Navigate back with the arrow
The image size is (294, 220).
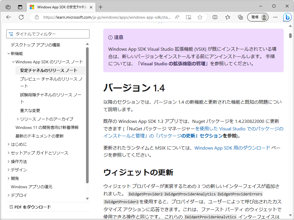(8, 17)
